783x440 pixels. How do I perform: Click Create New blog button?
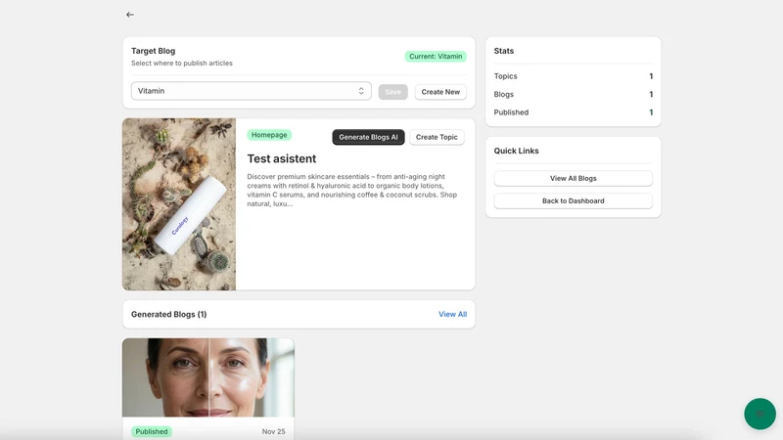pyautogui.click(x=440, y=92)
